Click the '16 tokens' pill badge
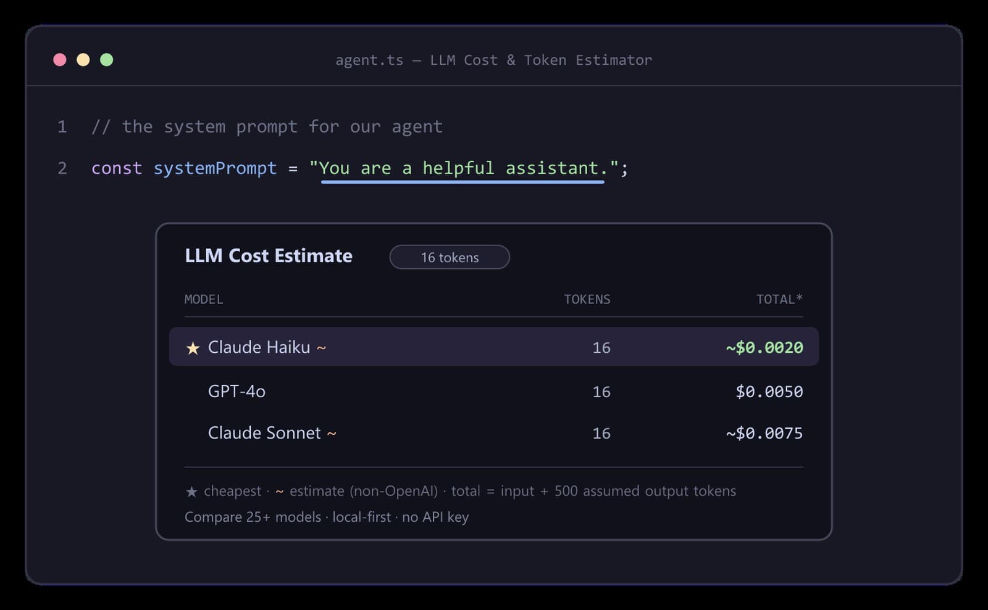 click(450, 257)
